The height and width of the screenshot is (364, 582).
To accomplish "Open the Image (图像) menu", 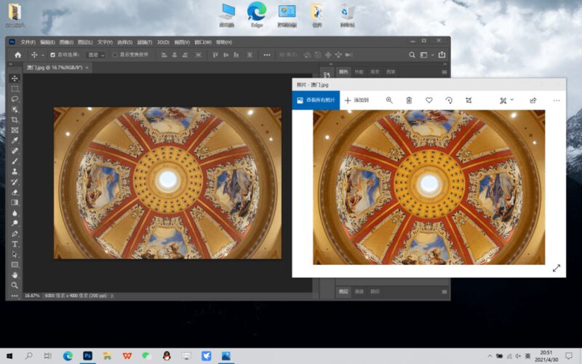I will coord(66,42).
